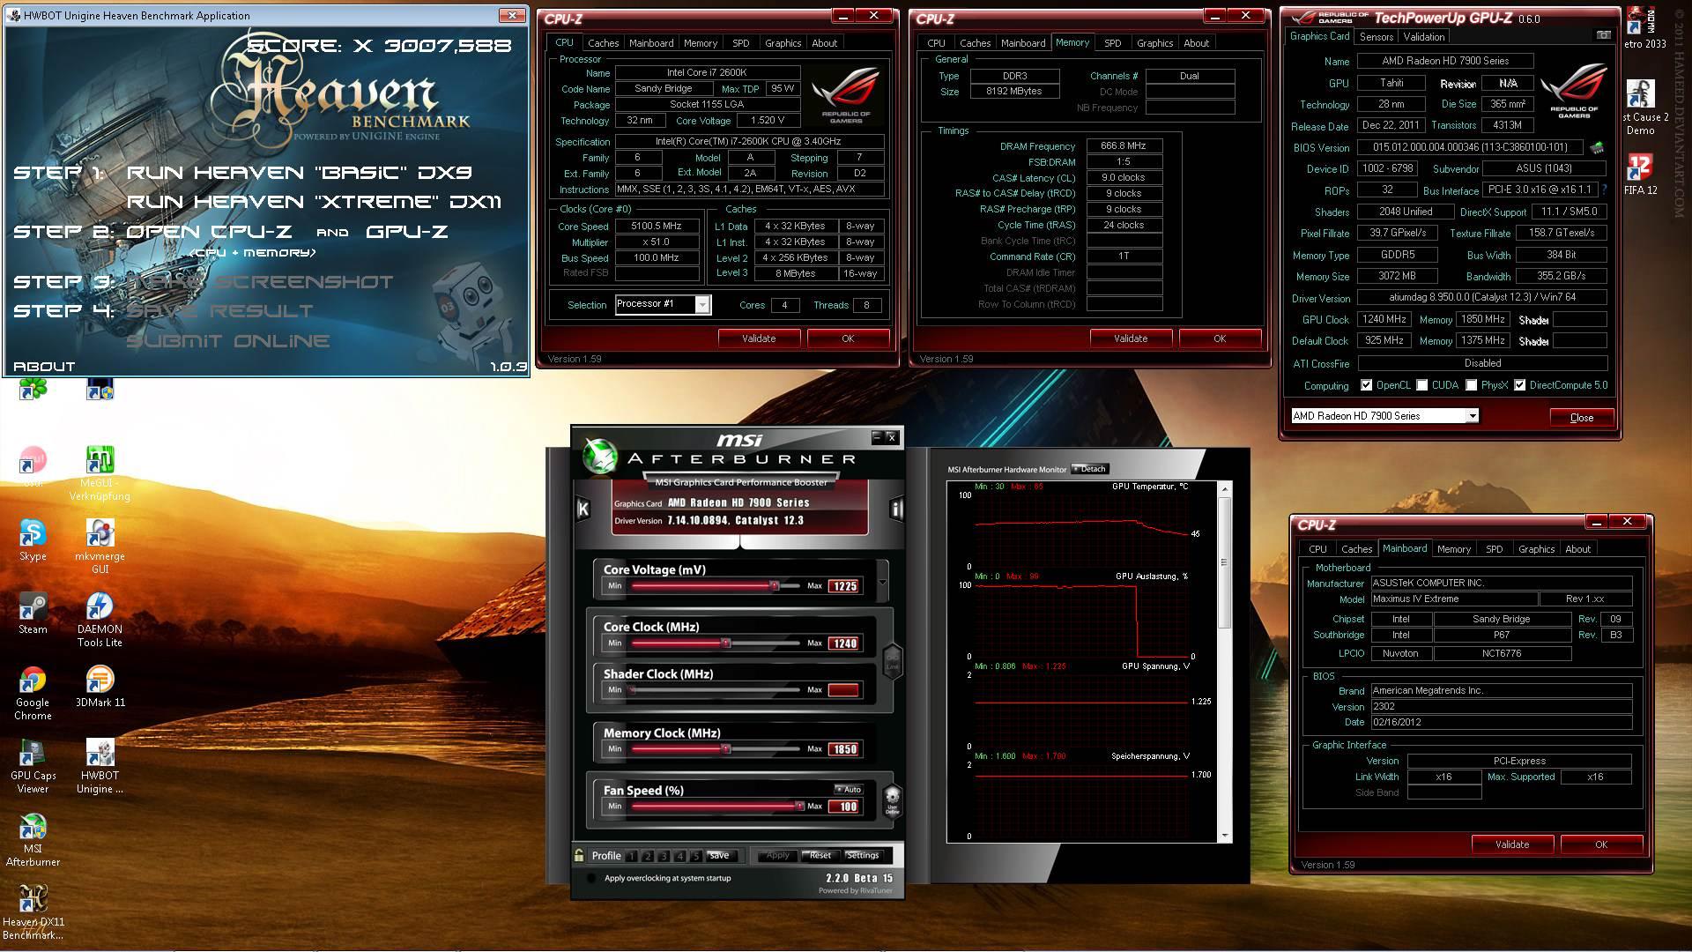Click the Close button in GPU-Z

pos(1581,418)
